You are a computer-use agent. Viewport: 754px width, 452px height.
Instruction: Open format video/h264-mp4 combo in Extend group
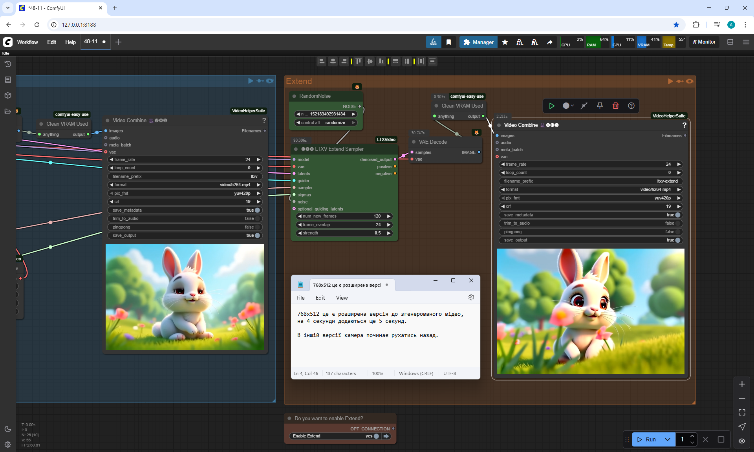coord(591,189)
